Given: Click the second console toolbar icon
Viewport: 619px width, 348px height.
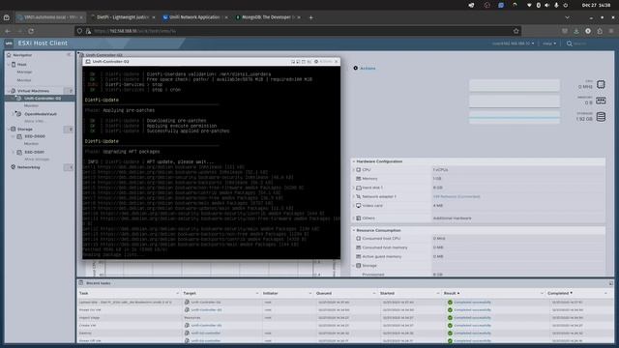Looking at the screenshot, I should click(x=298, y=62).
